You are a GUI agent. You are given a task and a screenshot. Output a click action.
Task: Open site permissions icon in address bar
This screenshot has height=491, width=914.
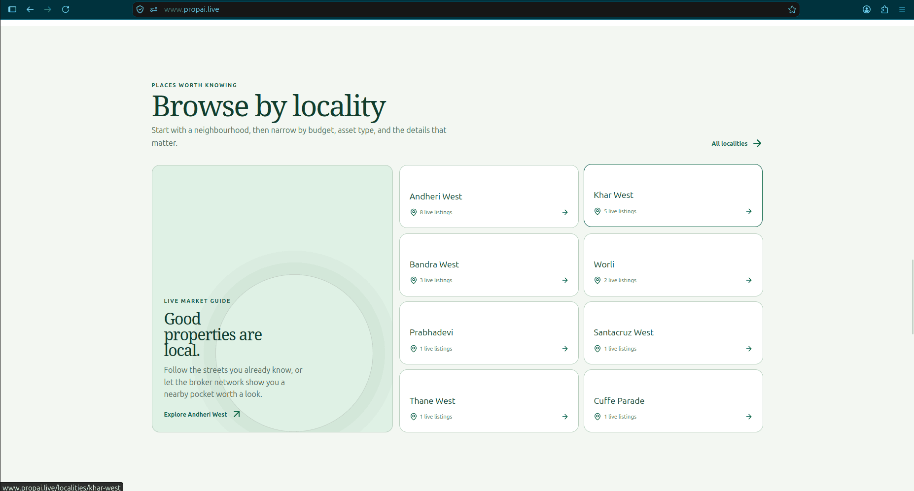click(x=154, y=9)
